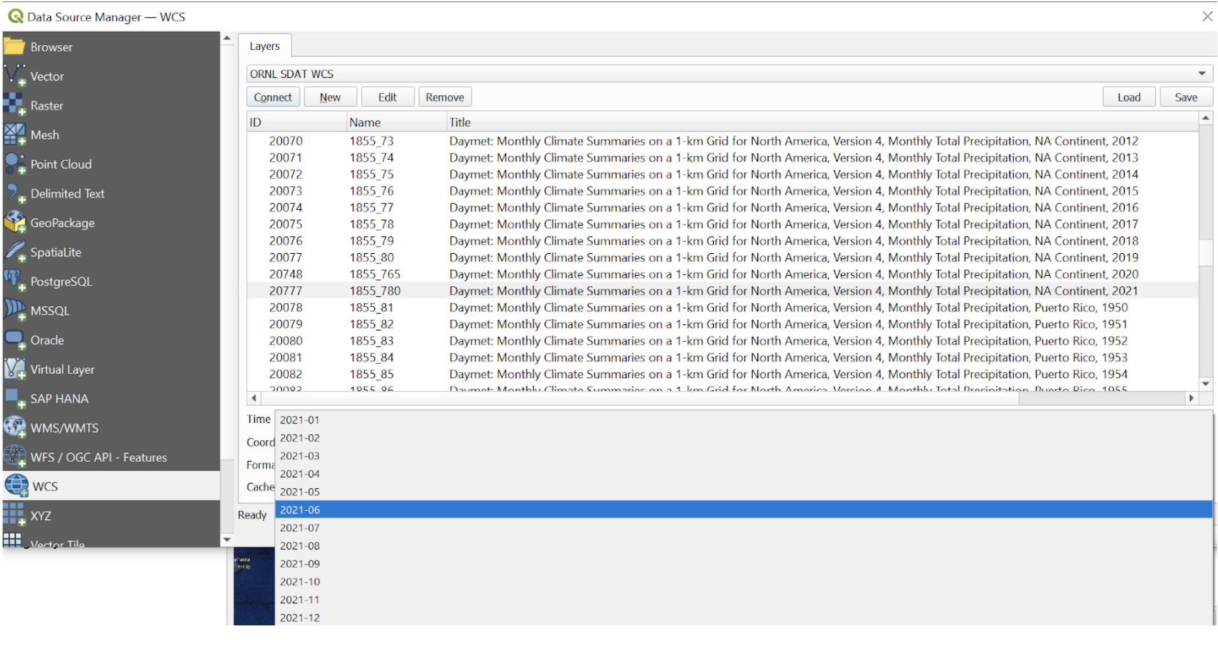Click the QGIS logo in title bar
1218x650 pixels.
tap(16, 16)
